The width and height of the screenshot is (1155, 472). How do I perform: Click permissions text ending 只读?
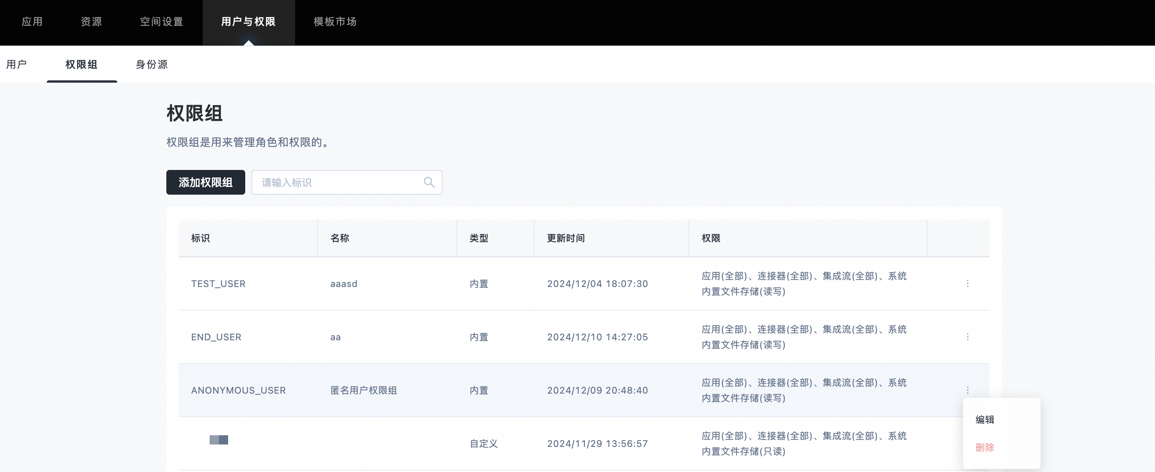coord(804,444)
